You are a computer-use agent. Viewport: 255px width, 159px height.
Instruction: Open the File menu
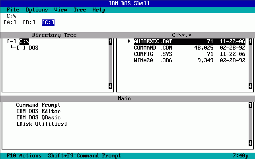pyautogui.click(x=13, y=10)
